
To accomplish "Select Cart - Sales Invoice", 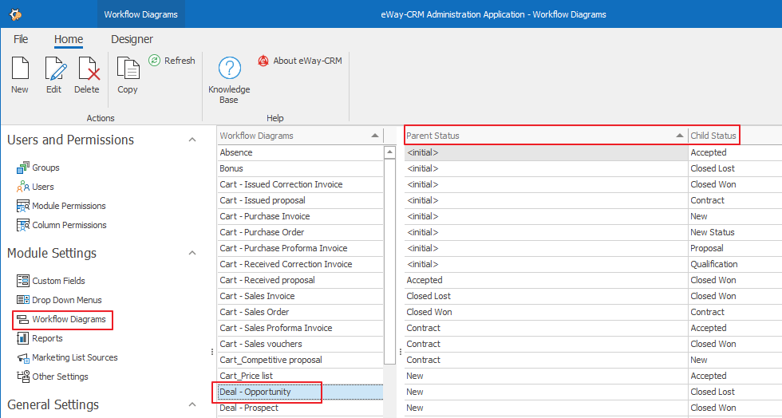I will pyautogui.click(x=300, y=296).
